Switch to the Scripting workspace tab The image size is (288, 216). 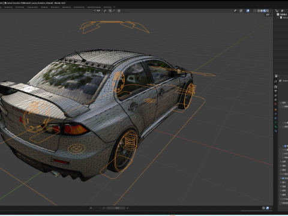tap(107, 7)
